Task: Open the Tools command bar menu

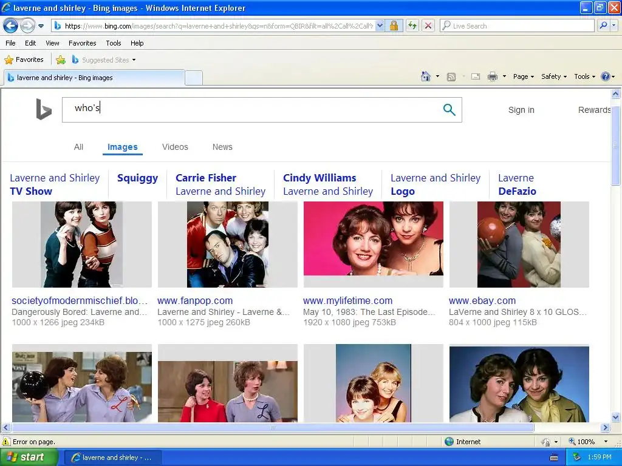Action: pos(584,76)
